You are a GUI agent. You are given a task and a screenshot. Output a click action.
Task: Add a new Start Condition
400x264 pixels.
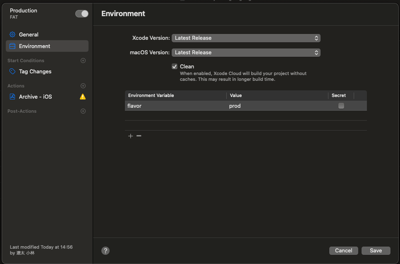pos(83,61)
